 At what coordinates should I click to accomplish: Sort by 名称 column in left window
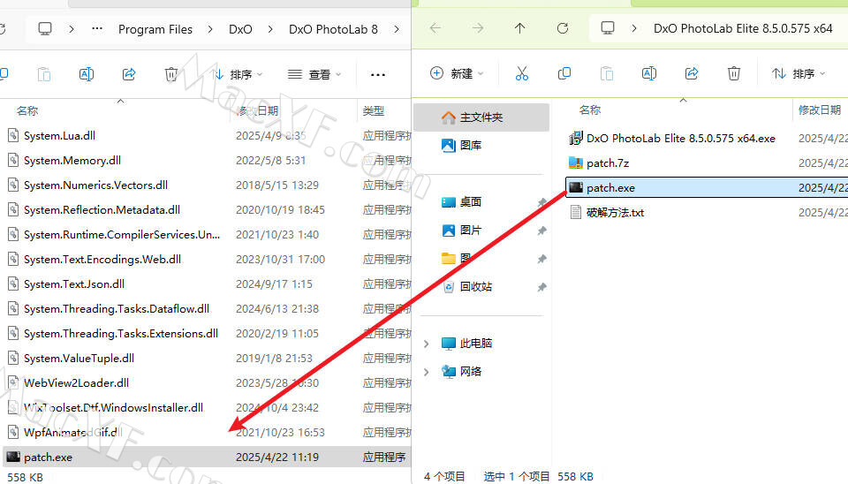[x=27, y=111]
